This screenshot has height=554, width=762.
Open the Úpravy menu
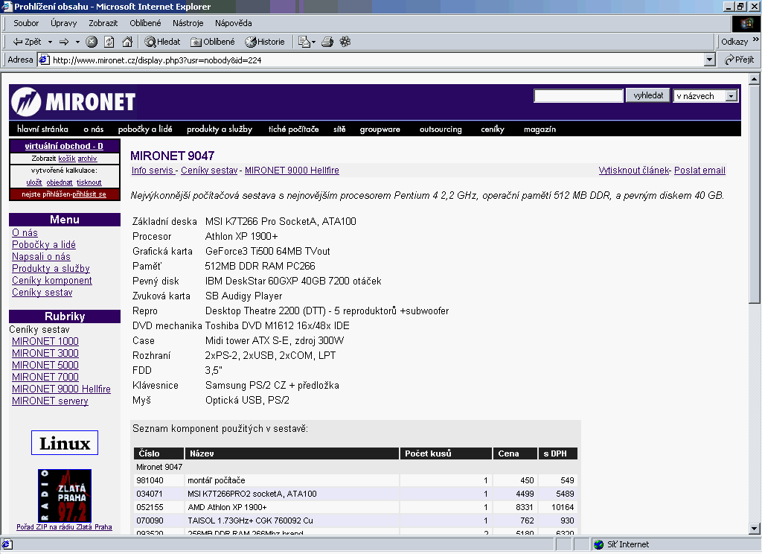click(x=64, y=23)
